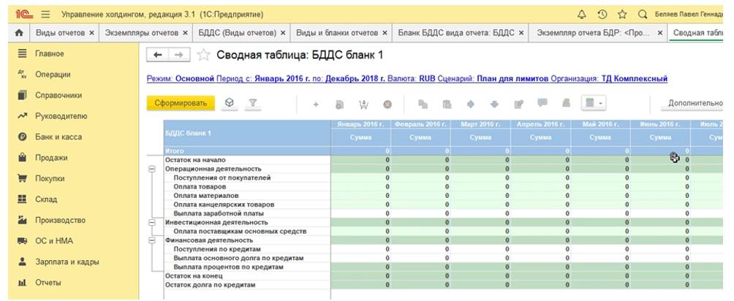Click the paste clipboard icon

(447, 104)
